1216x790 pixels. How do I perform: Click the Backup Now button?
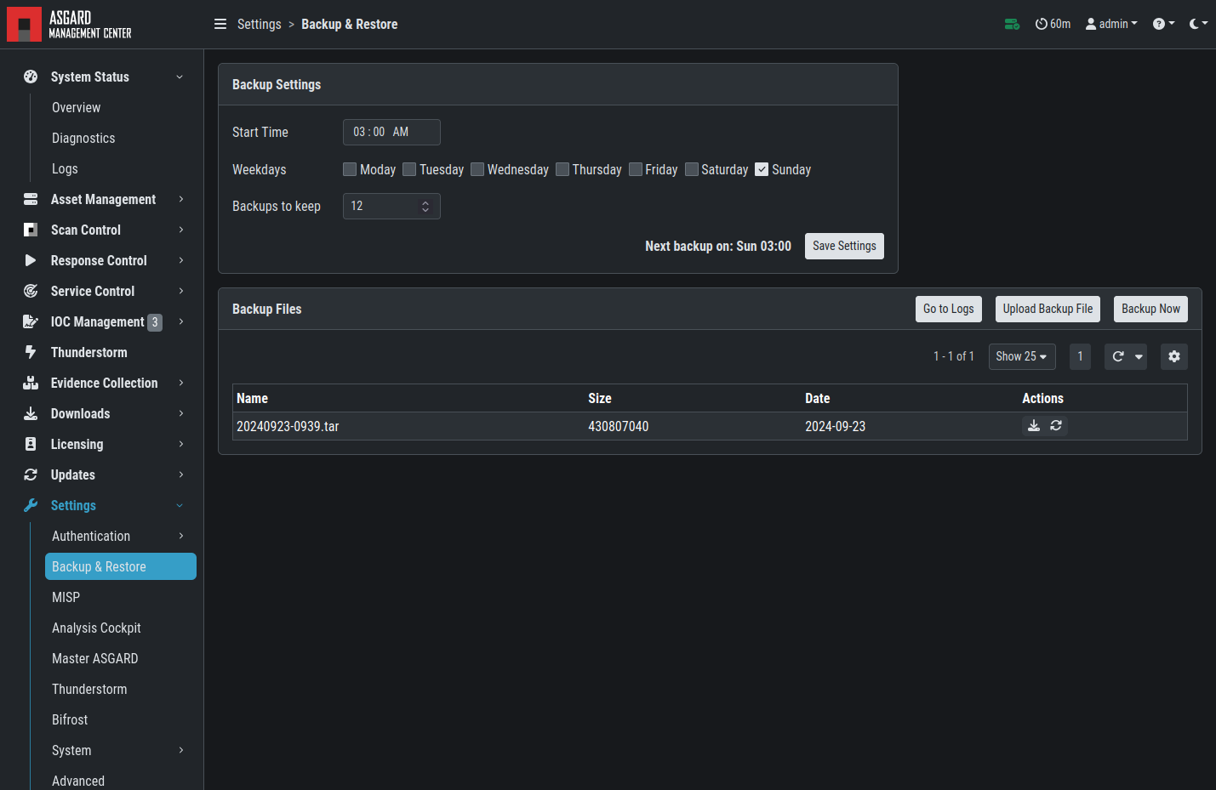point(1150,310)
